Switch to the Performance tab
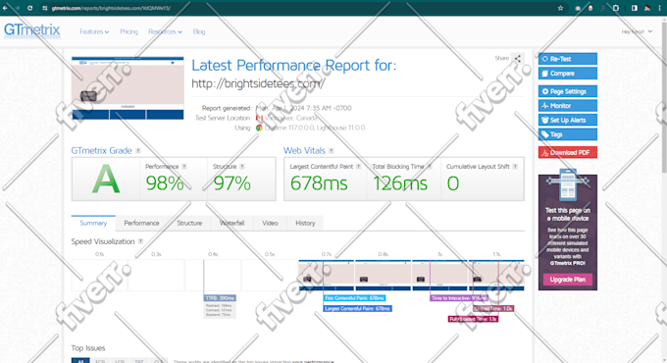This screenshot has height=363, width=667. pos(141,223)
